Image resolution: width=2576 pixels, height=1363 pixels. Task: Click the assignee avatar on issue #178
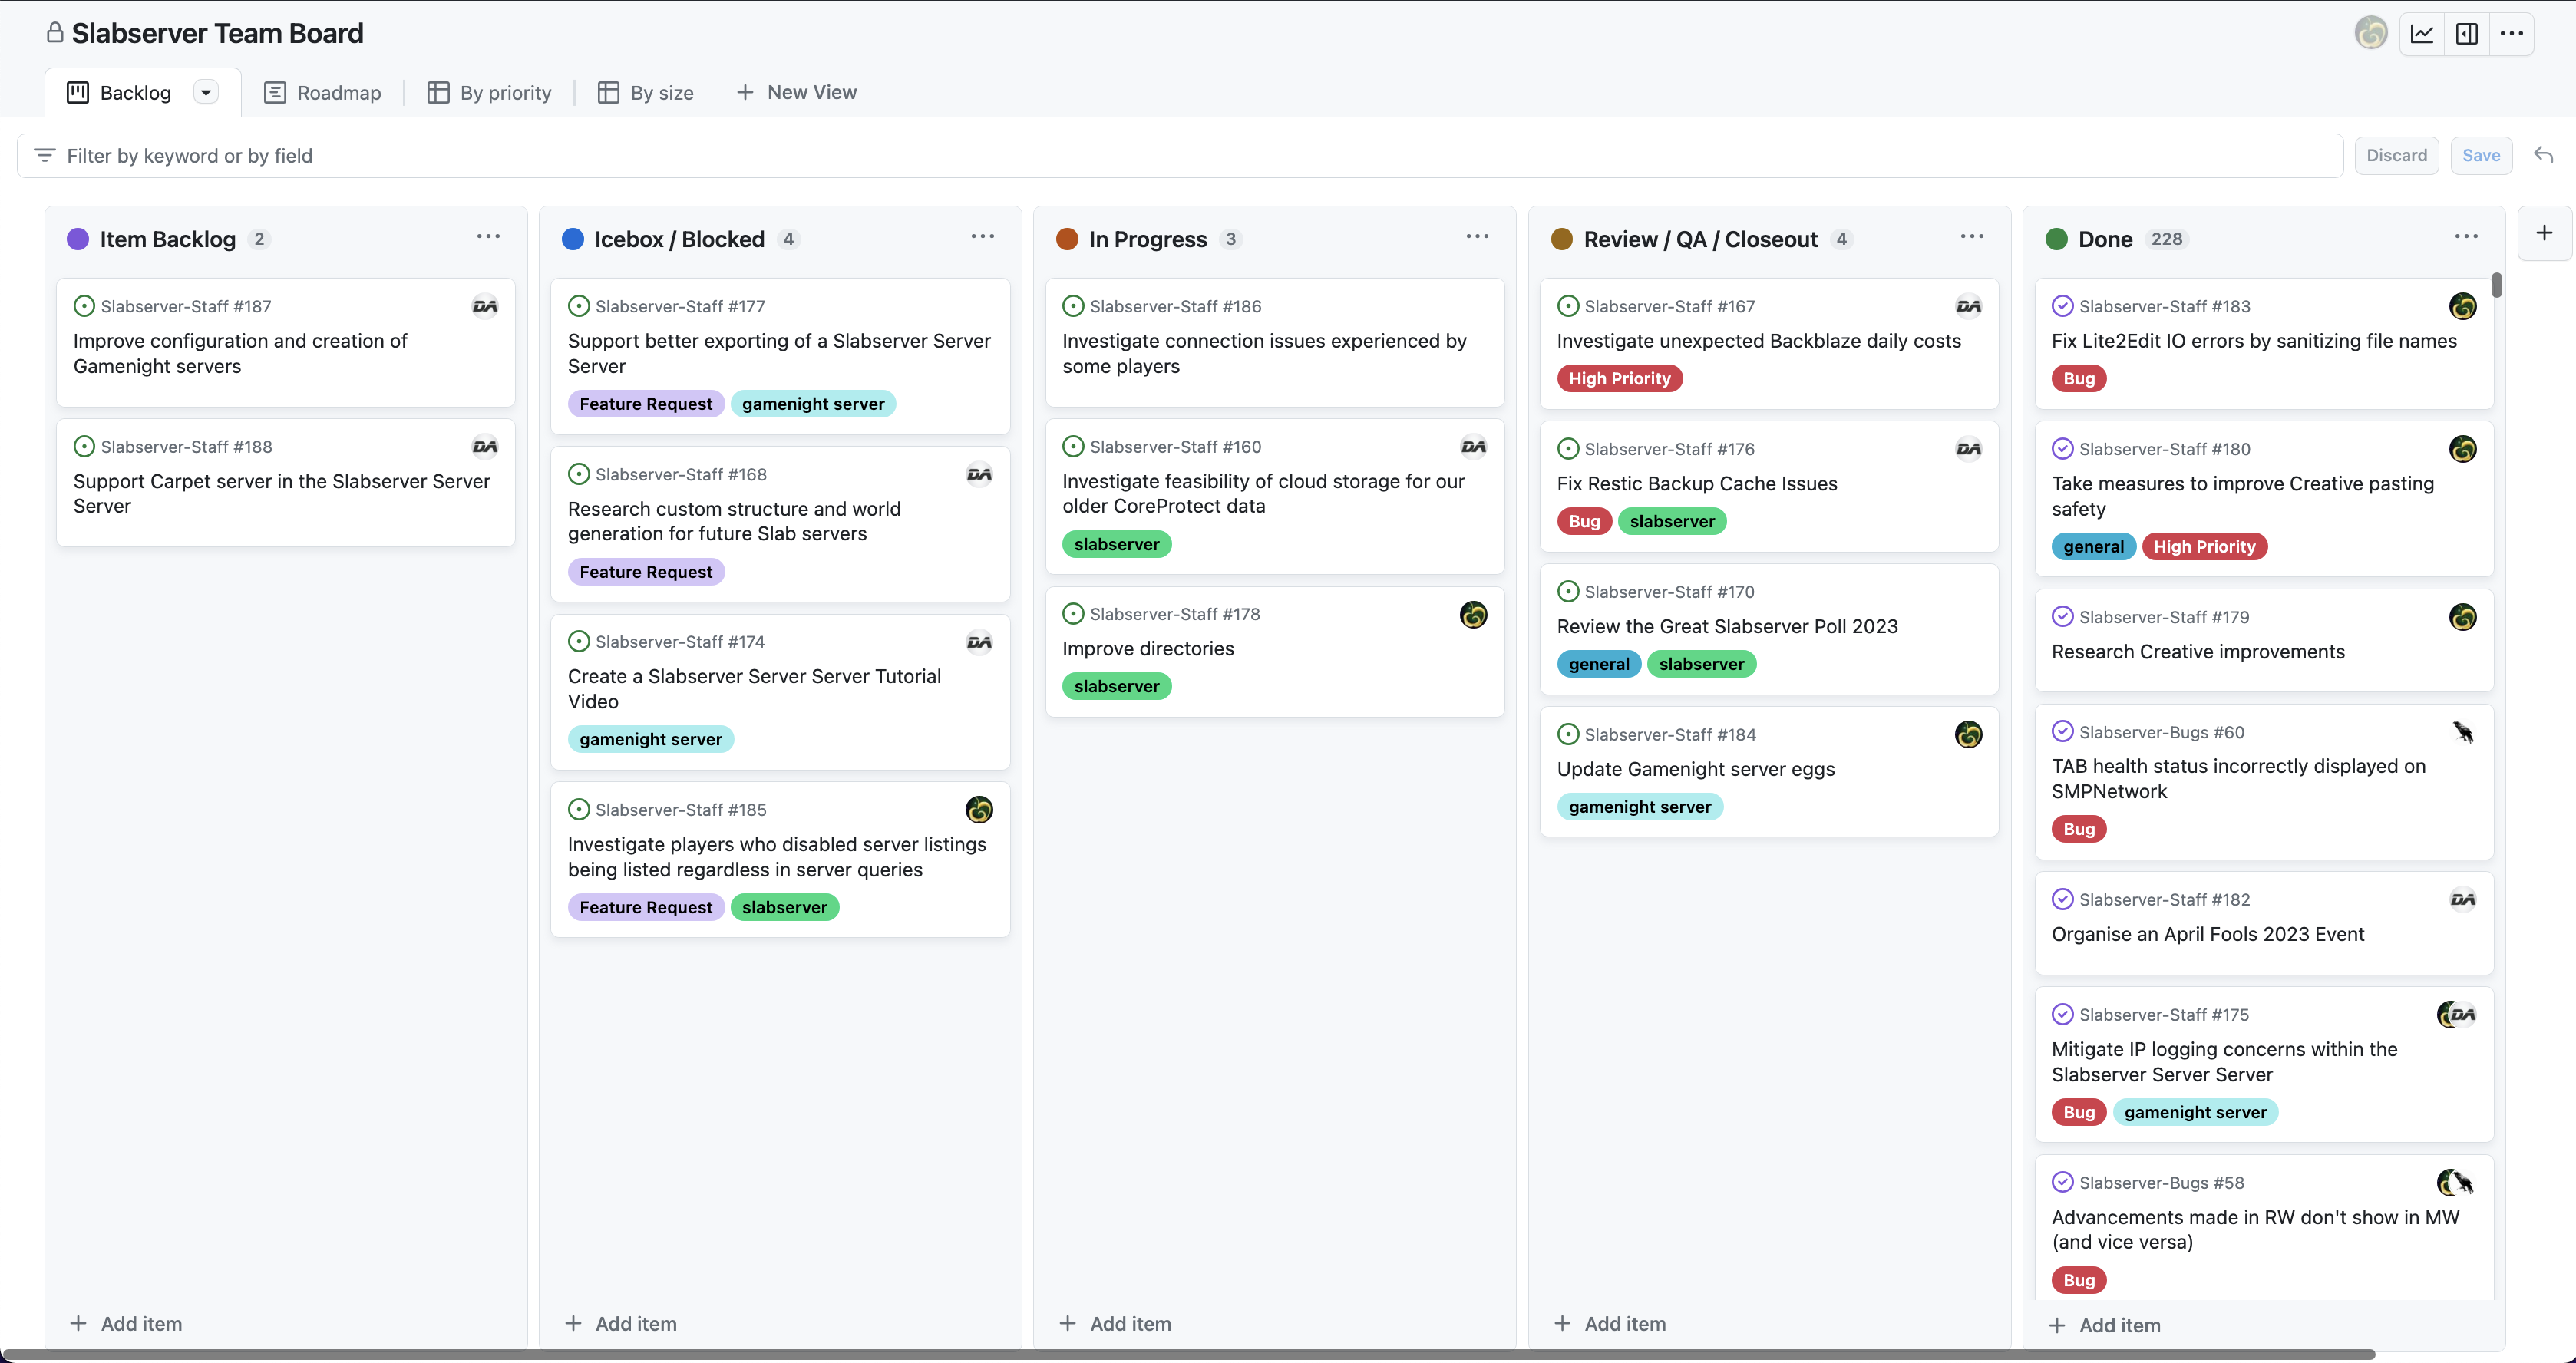pos(1473,615)
